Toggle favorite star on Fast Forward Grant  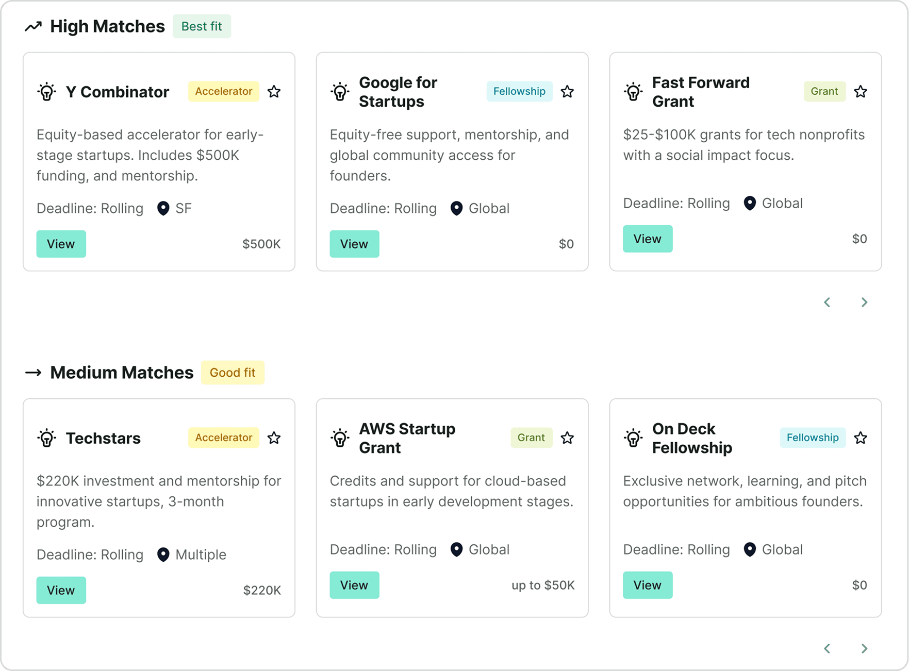click(860, 92)
